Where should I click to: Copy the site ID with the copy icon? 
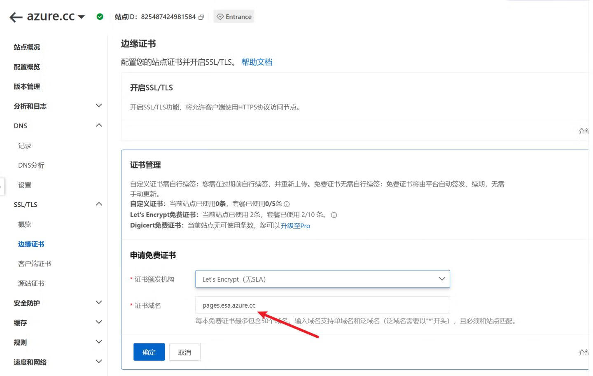coord(201,17)
